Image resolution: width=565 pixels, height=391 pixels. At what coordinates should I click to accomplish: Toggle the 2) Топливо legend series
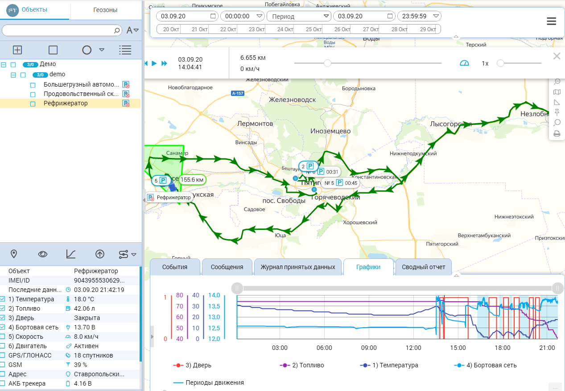(302, 365)
